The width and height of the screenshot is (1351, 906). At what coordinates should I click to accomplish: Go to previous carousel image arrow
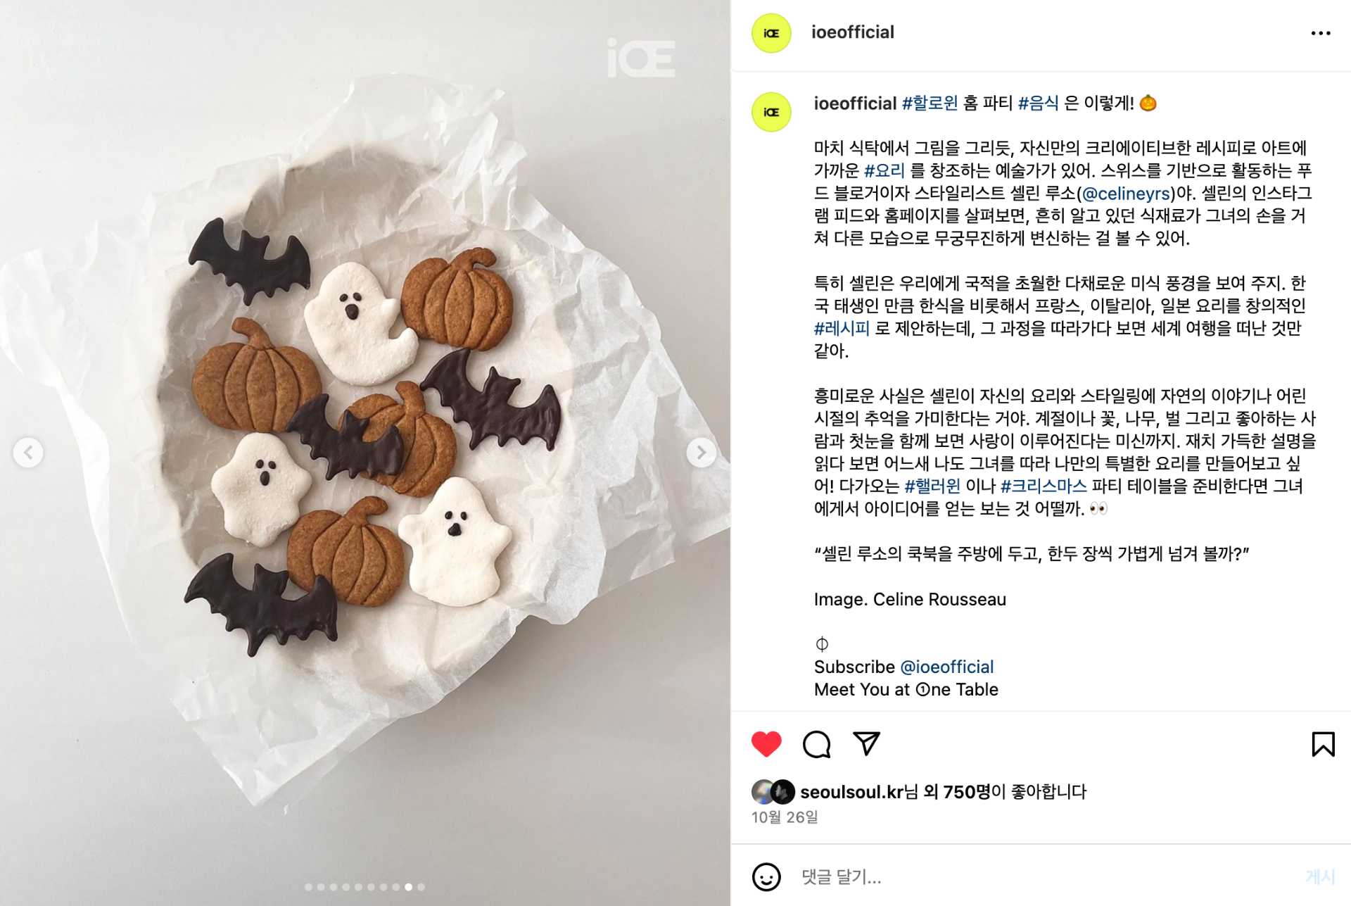[x=28, y=452]
